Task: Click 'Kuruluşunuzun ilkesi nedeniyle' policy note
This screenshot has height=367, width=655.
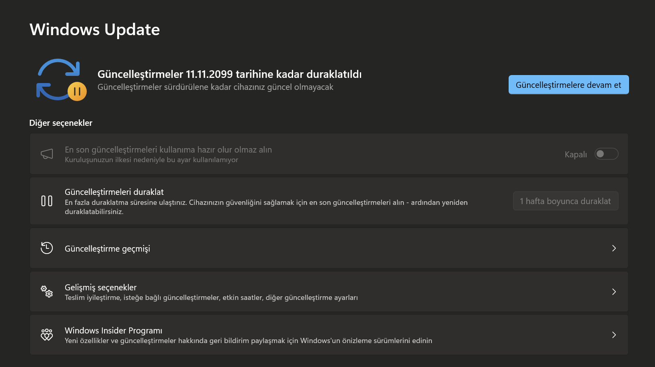Action: coord(152,160)
